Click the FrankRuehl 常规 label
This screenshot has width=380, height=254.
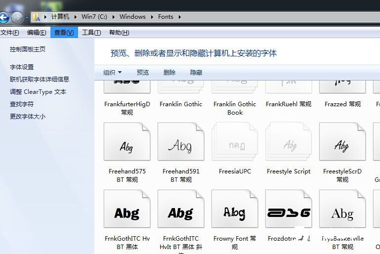tap(289, 104)
